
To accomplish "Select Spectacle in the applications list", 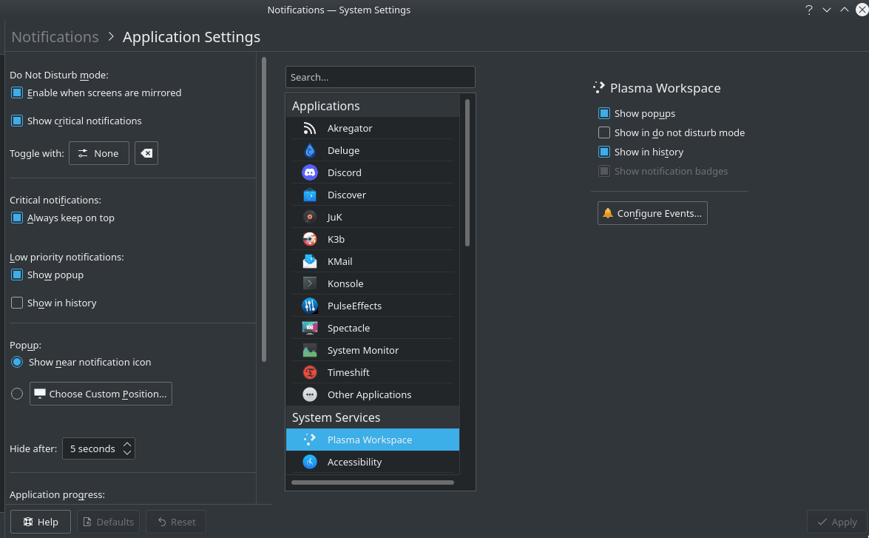I will 373,328.
